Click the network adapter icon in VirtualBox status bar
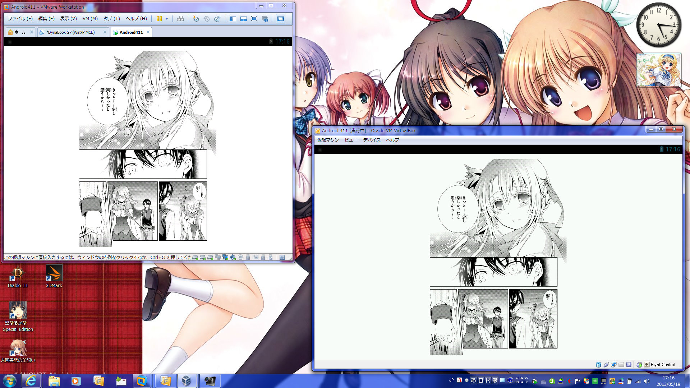 click(x=614, y=365)
